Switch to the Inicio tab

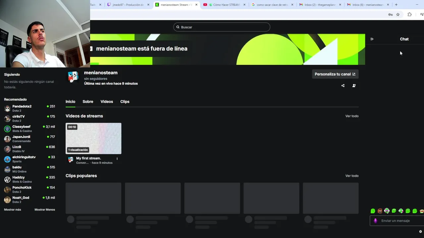coord(70,101)
